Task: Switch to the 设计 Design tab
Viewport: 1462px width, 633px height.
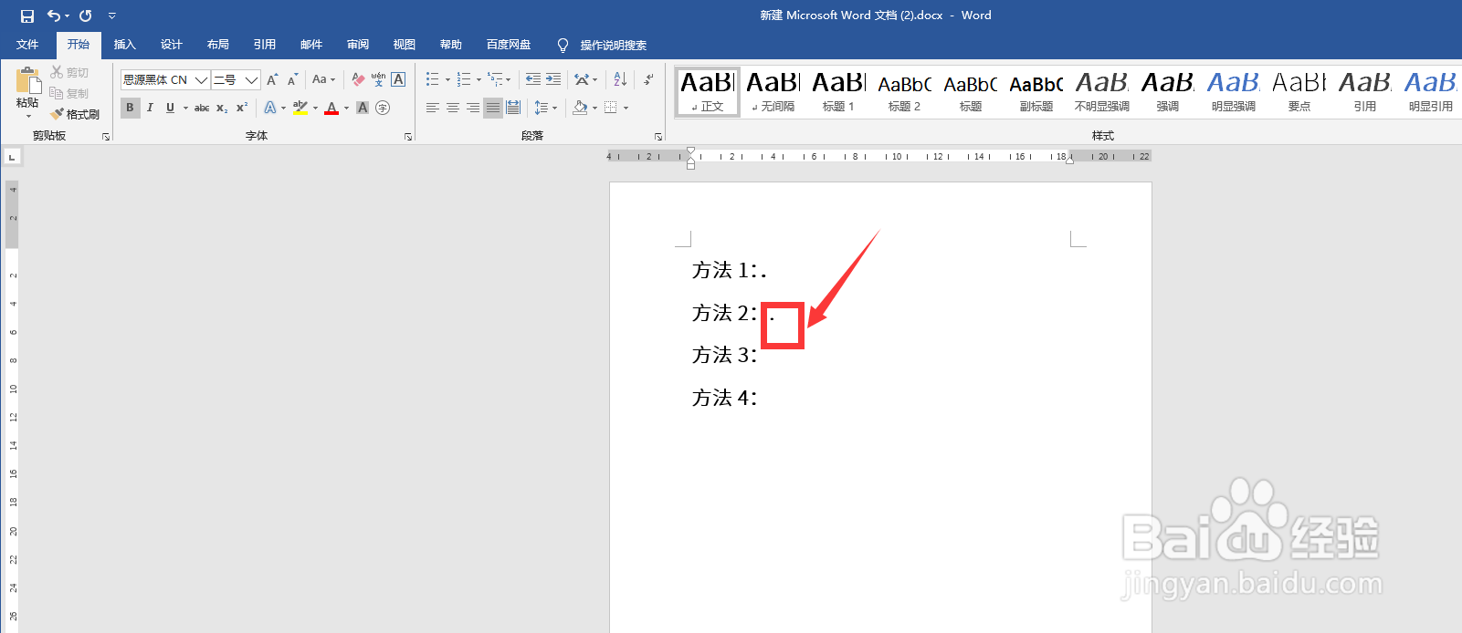Action: point(172,45)
